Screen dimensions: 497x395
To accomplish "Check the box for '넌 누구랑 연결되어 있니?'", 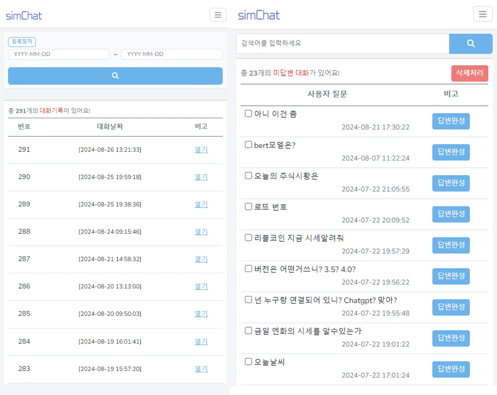I will (248, 300).
